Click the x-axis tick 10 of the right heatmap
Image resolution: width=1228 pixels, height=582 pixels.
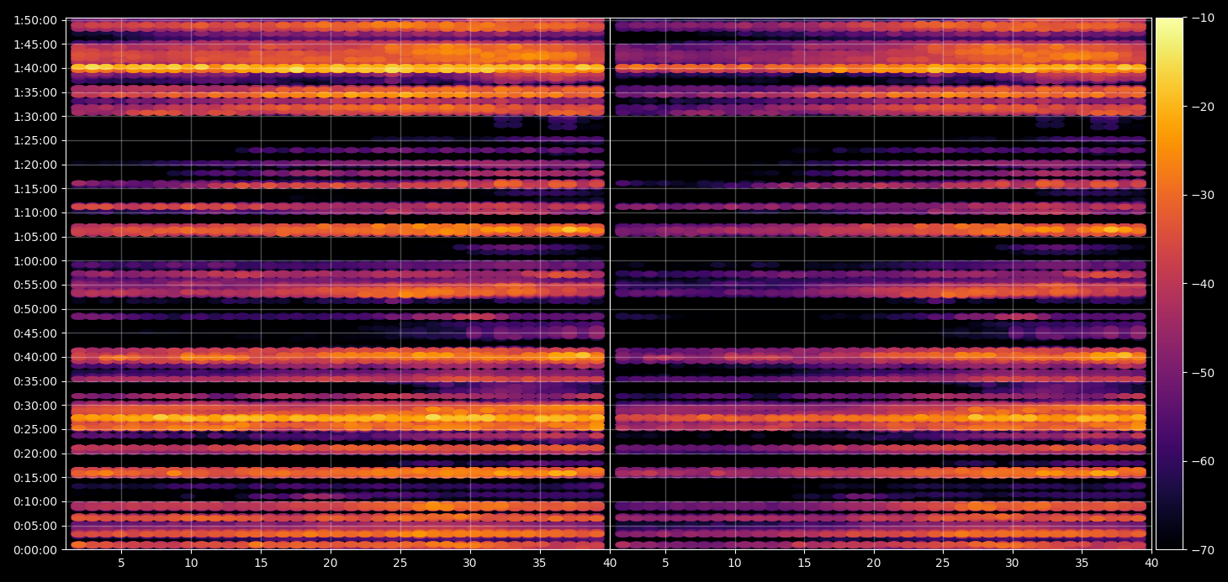[734, 563]
